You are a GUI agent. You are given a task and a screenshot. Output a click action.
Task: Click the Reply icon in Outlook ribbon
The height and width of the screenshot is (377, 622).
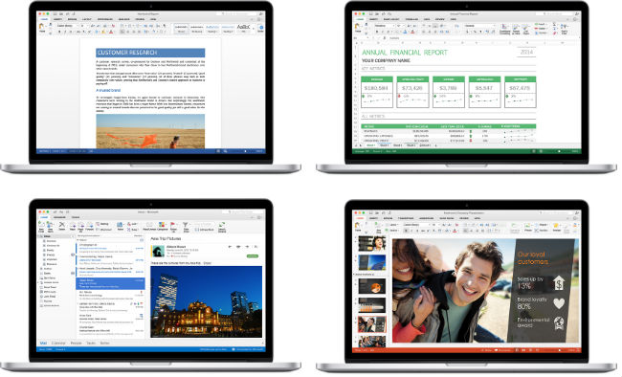point(73,226)
